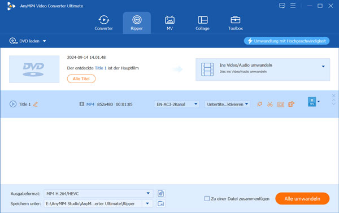Image resolution: width=339 pixels, height=213 pixels.
Task: Open the hamburger menu icon
Action: point(293,6)
